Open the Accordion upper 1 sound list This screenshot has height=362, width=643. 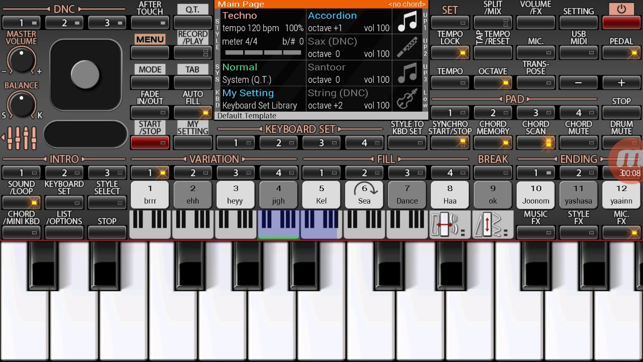(x=349, y=22)
